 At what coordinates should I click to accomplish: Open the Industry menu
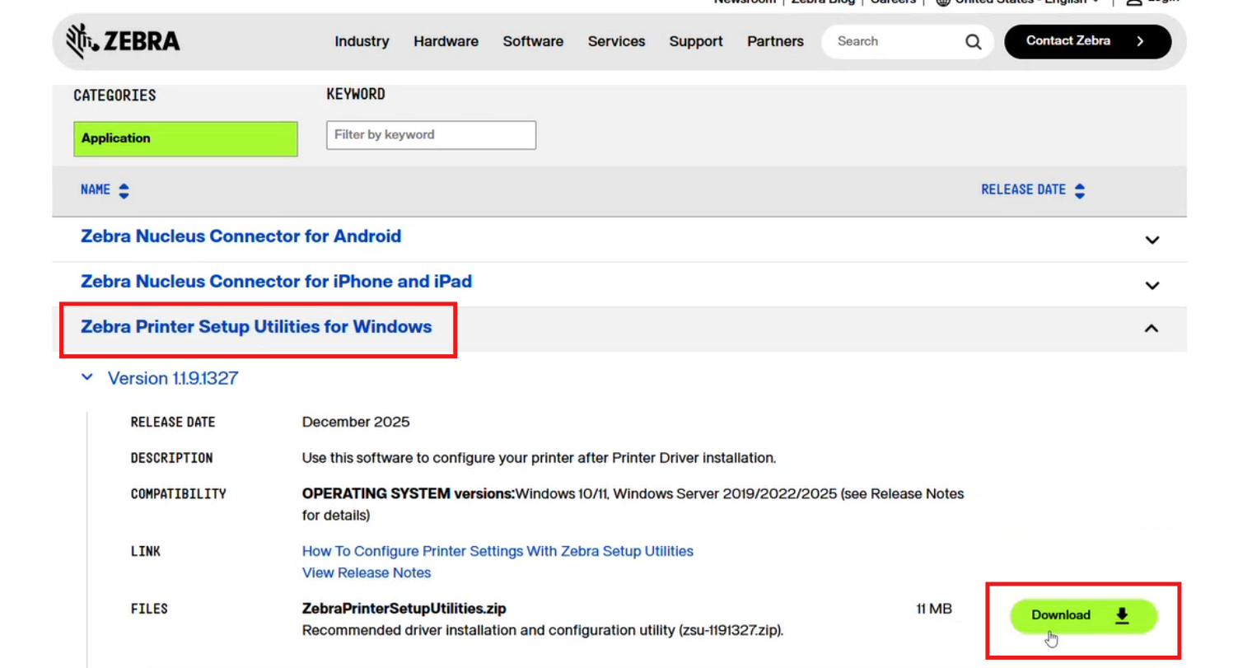pos(362,41)
